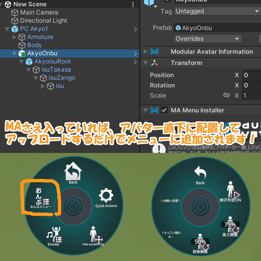This screenshot has width=261, height=261.
Task: Expand the Armature hierarchy item
Action: 15,37
